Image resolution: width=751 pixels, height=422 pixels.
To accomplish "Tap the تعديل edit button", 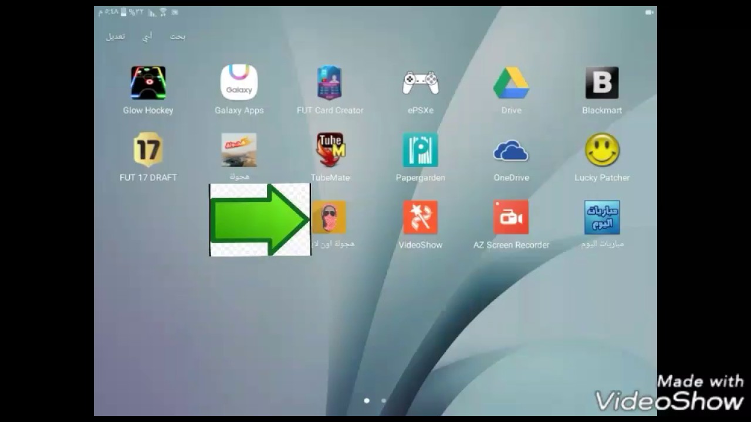I will click(116, 36).
